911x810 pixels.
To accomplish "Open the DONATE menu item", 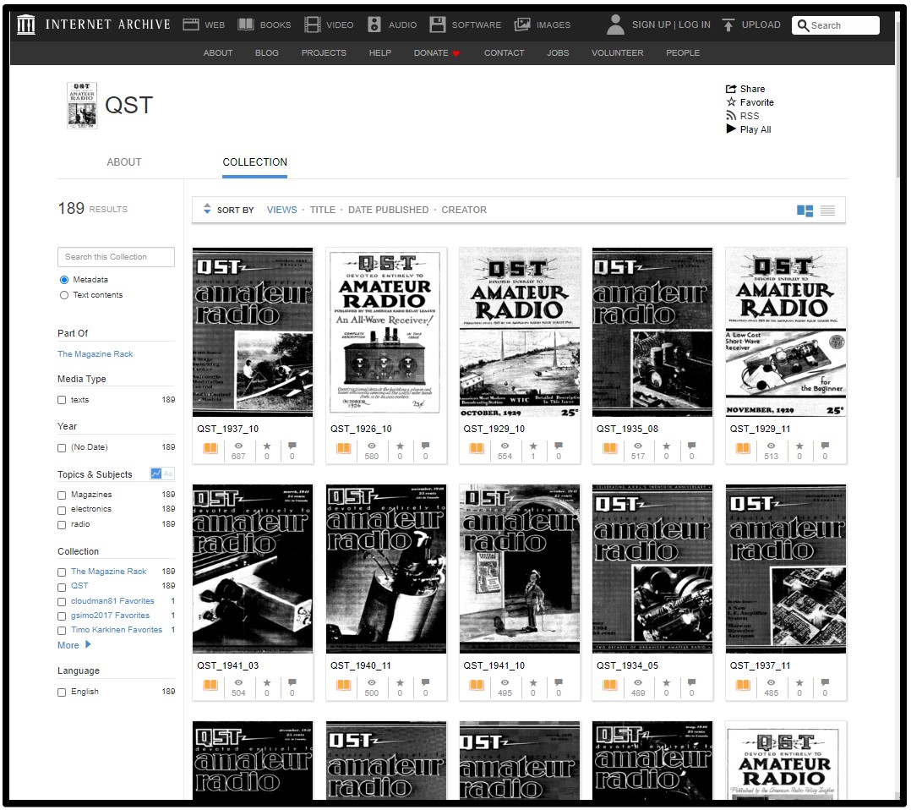I will pyautogui.click(x=436, y=53).
